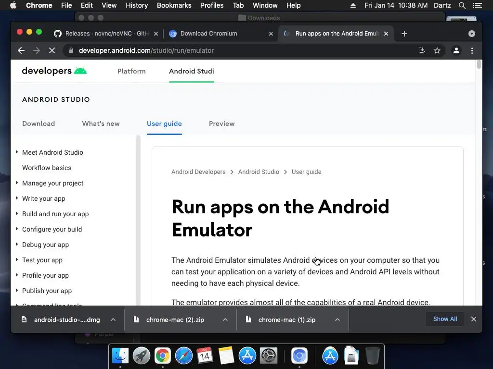Viewport: 493px width, 369px height.
Task: Open App Store from the Dock
Action: 247,356
